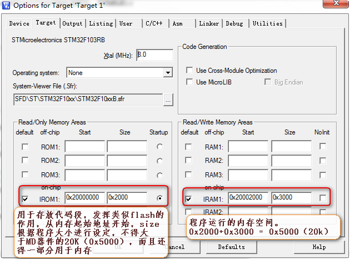Viewport: 350px width, 259px height.
Task: Click the ROM3 Size field
Action: [x=127, y=175]
